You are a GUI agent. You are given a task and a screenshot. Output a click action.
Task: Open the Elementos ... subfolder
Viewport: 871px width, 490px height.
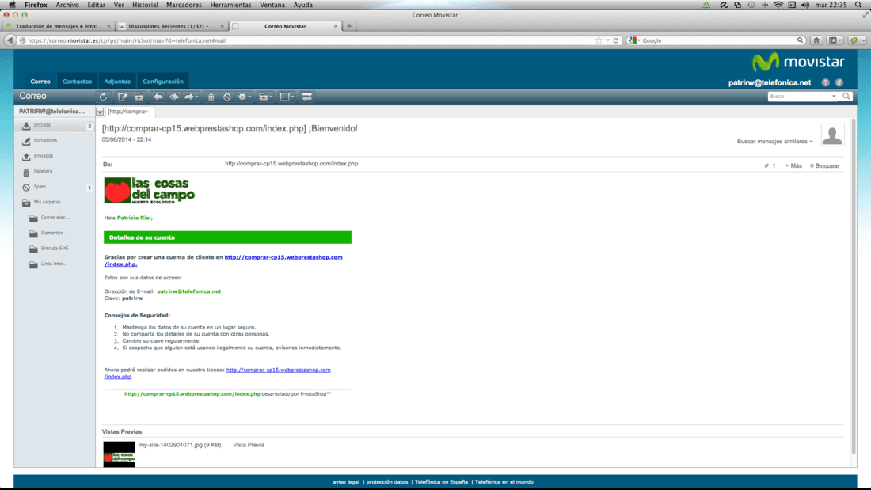click(55, 234)
